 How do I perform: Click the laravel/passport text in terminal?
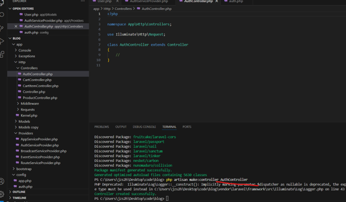click(148, 141)
